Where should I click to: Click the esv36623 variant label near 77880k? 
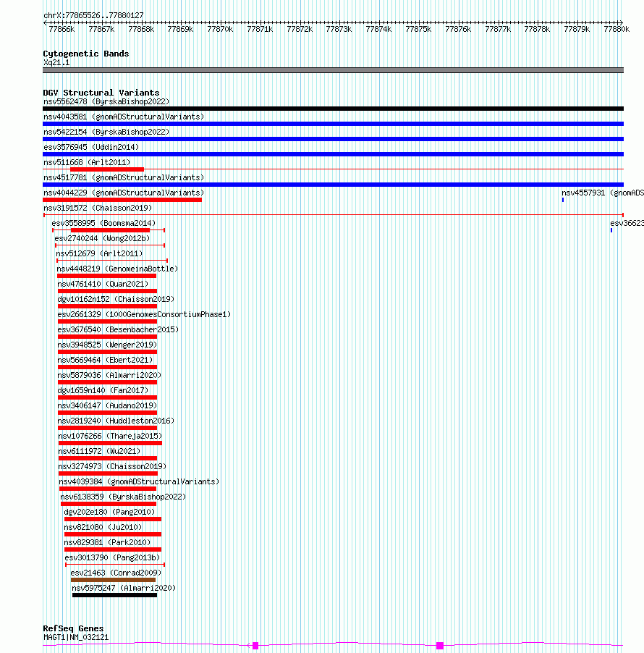tap(627, 223)
